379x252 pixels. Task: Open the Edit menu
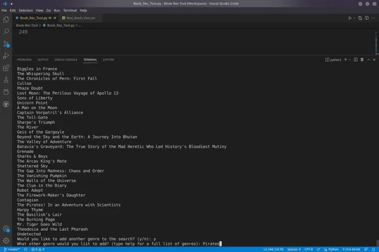click(x=13, y=11)
